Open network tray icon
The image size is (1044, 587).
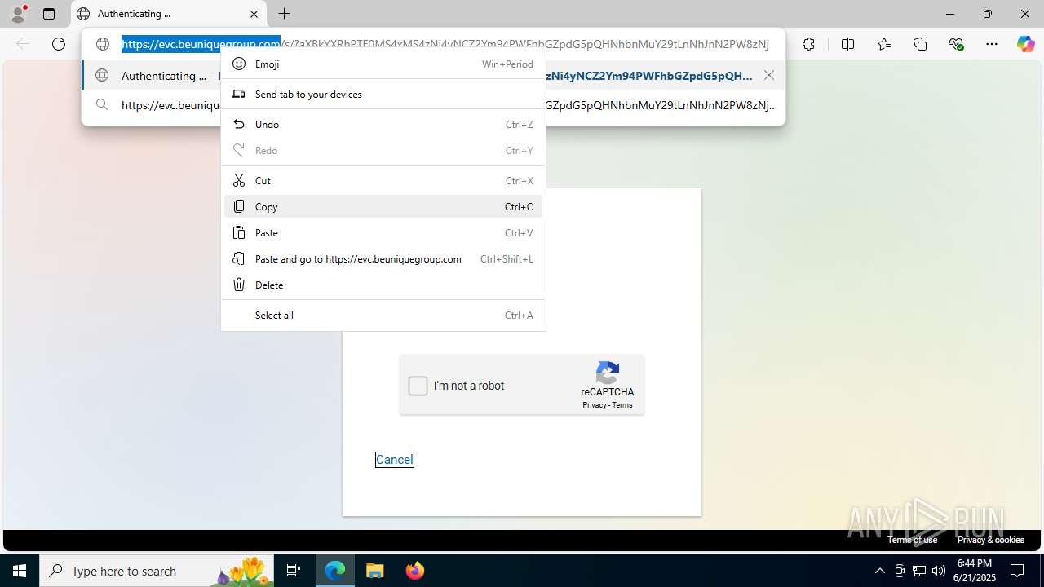[919, 571]
